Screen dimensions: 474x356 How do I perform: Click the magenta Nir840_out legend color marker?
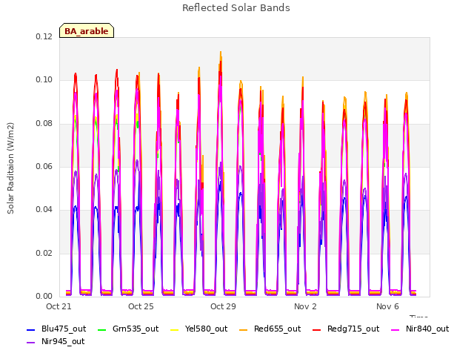coord(395,329)
